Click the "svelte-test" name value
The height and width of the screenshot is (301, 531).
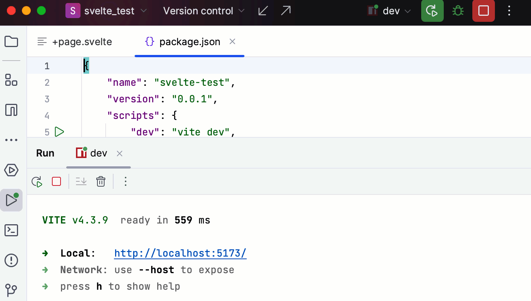(192, 82)
